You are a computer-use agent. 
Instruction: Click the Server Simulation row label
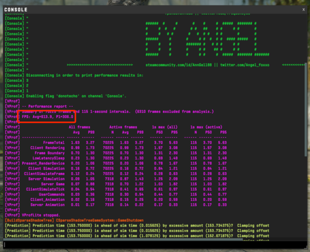[x=48, y=179]
